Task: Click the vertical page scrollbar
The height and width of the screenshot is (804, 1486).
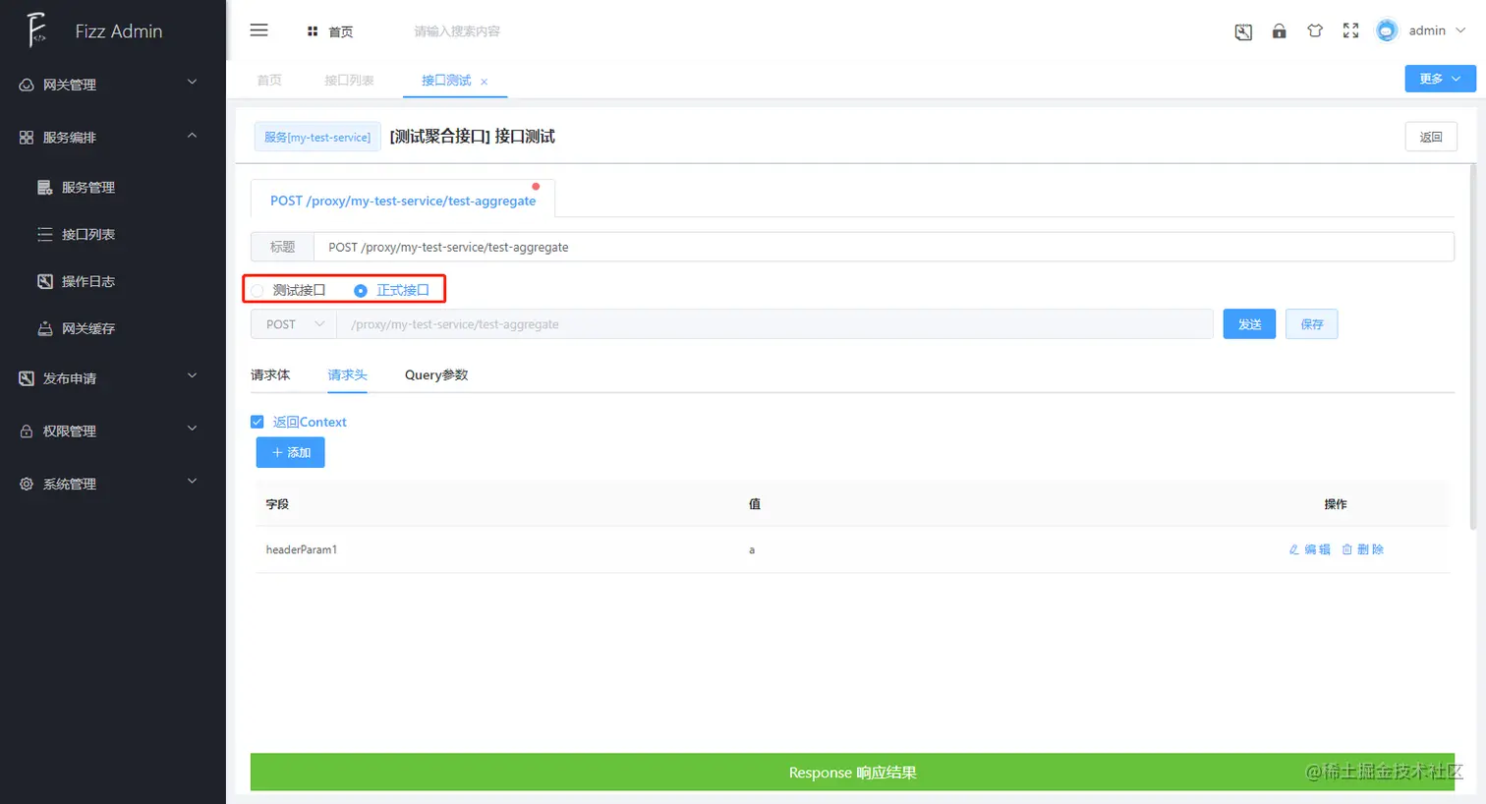Action: coord(1472,347)
